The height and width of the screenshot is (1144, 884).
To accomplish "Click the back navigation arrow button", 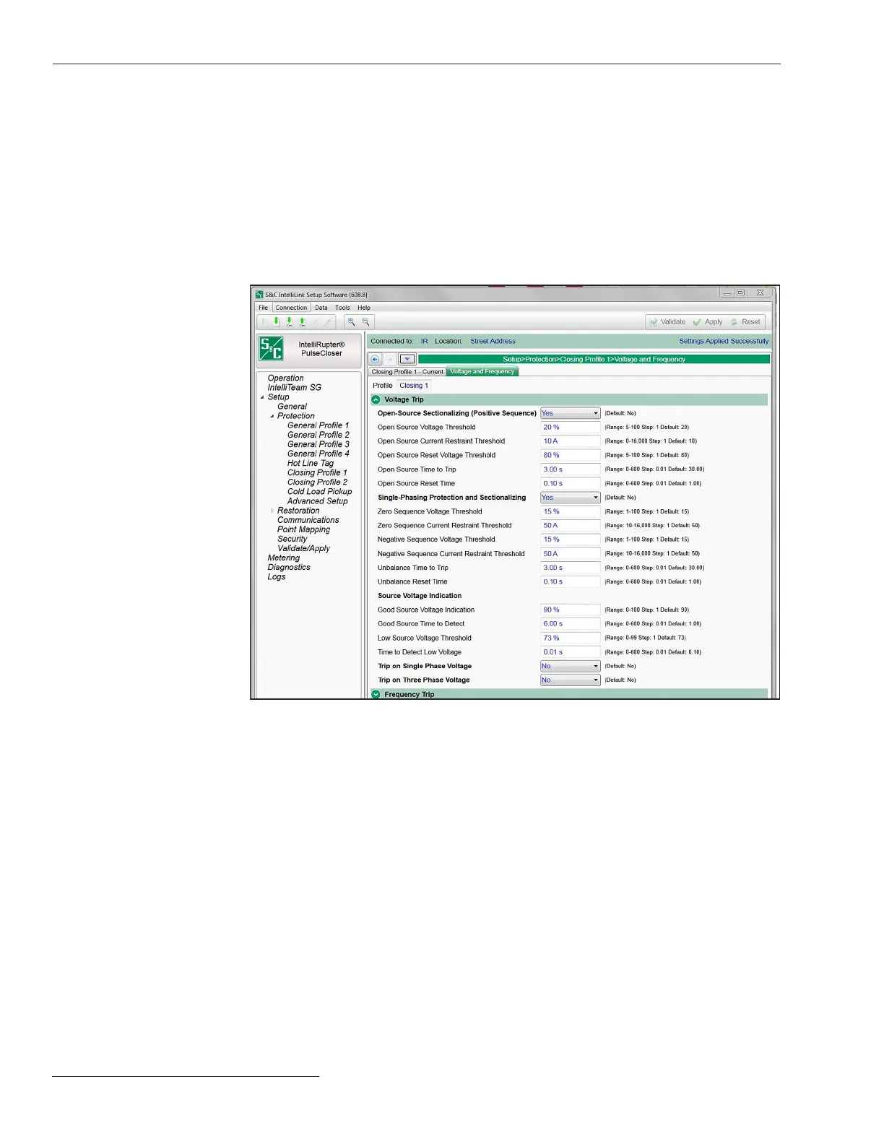I will pyautogui.click(x=375, y=359).
